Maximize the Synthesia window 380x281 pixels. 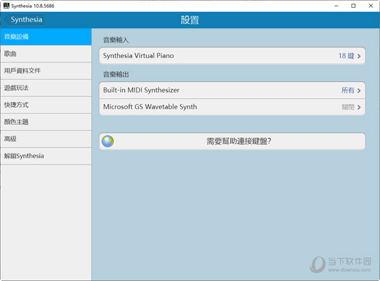click(x=353, y=6)
